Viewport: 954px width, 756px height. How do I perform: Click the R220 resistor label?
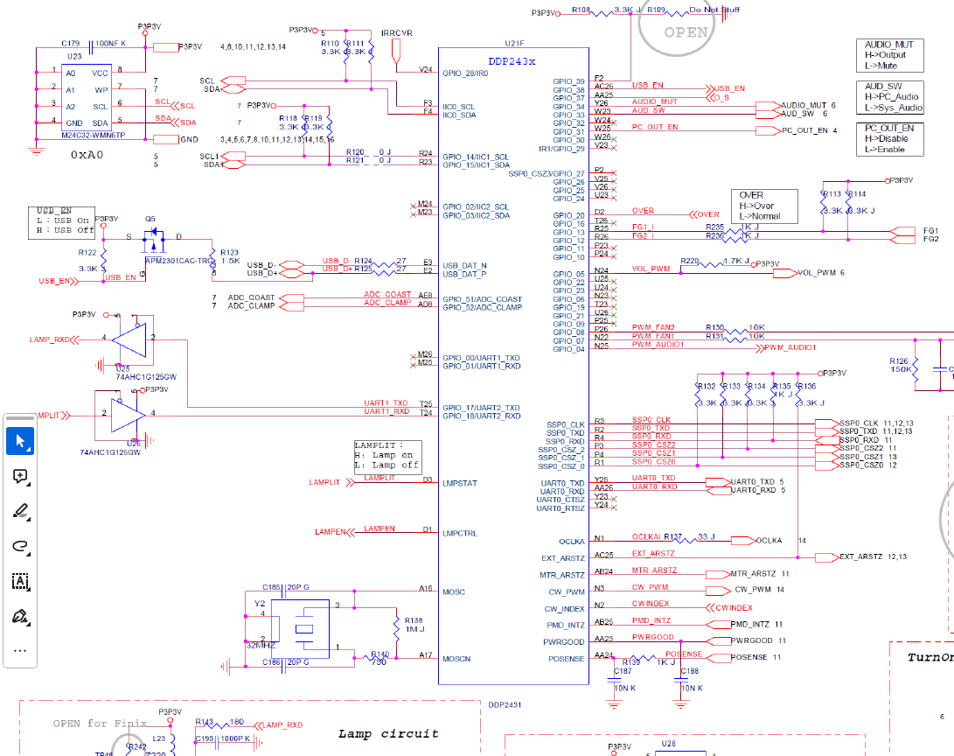(x=689, y=261)
